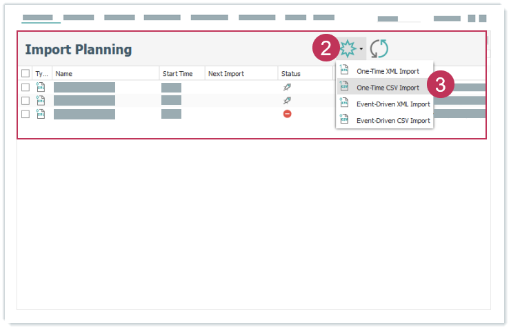Open dropdown arrow beside new import icon
Screen dimensions: 511x330
coord(361,49)
